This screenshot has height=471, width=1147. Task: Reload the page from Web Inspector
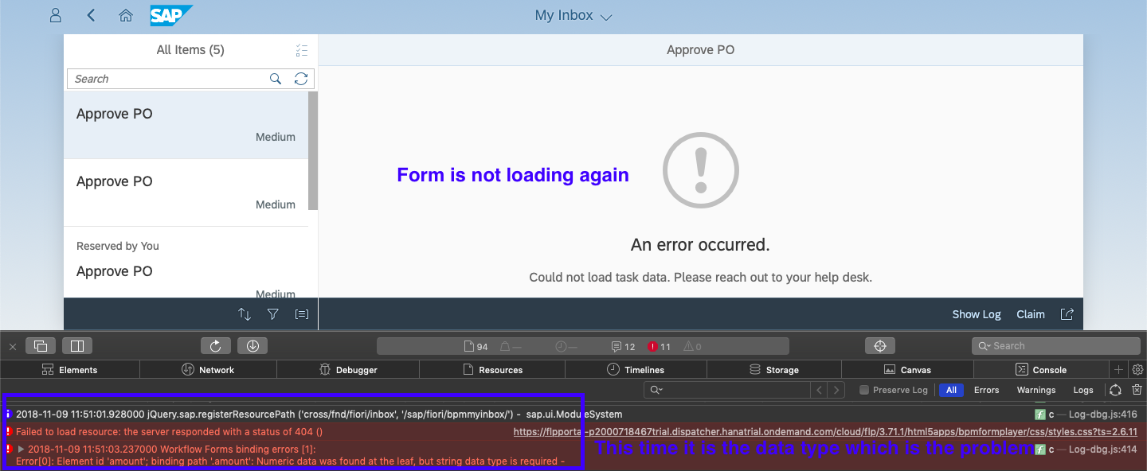click(216, 346)
